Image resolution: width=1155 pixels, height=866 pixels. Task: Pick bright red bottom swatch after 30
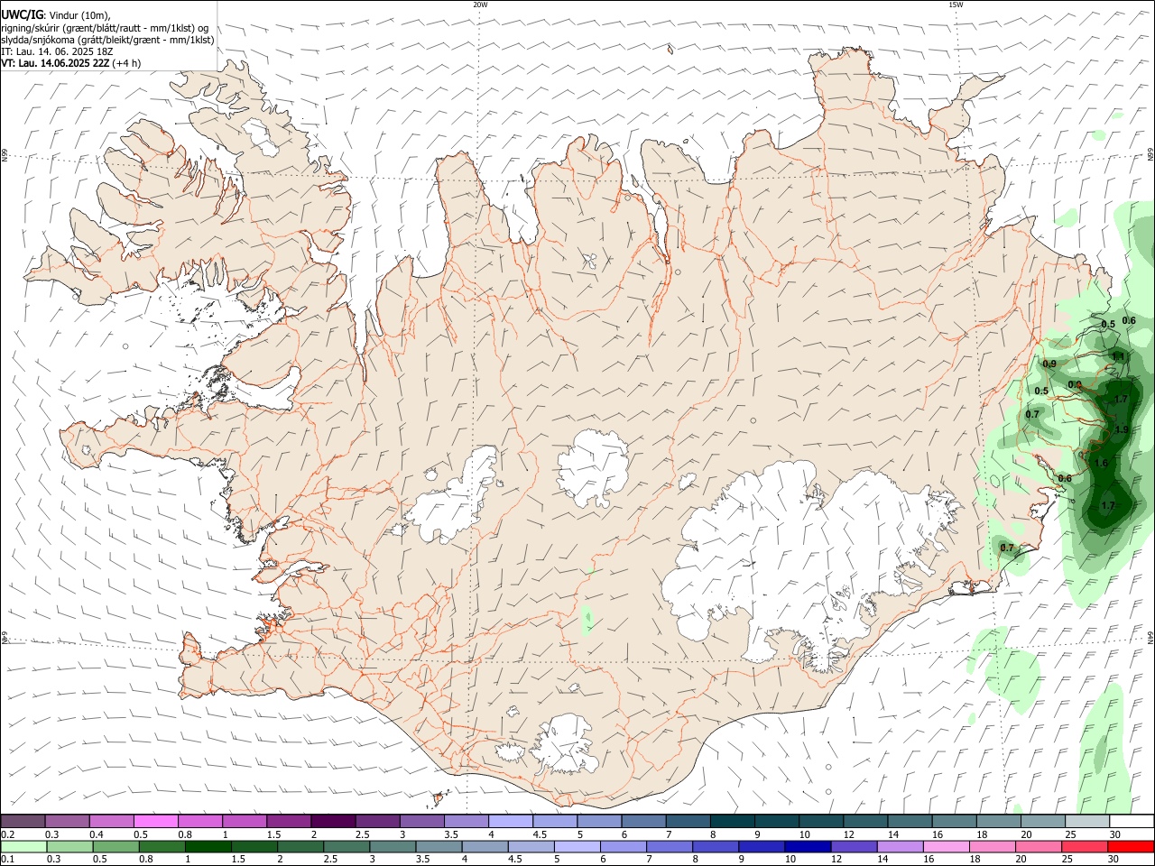(x=1132, y=846)
